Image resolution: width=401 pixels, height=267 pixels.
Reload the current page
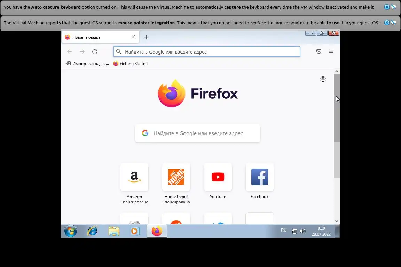[95, 51]
